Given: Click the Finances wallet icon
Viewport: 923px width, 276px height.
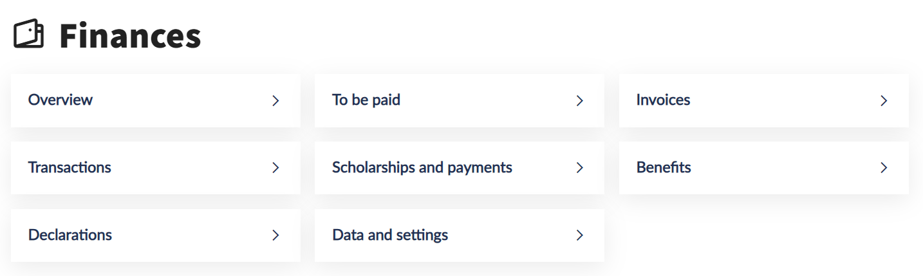Looking at the screenshot, I should tap(29, 34).
